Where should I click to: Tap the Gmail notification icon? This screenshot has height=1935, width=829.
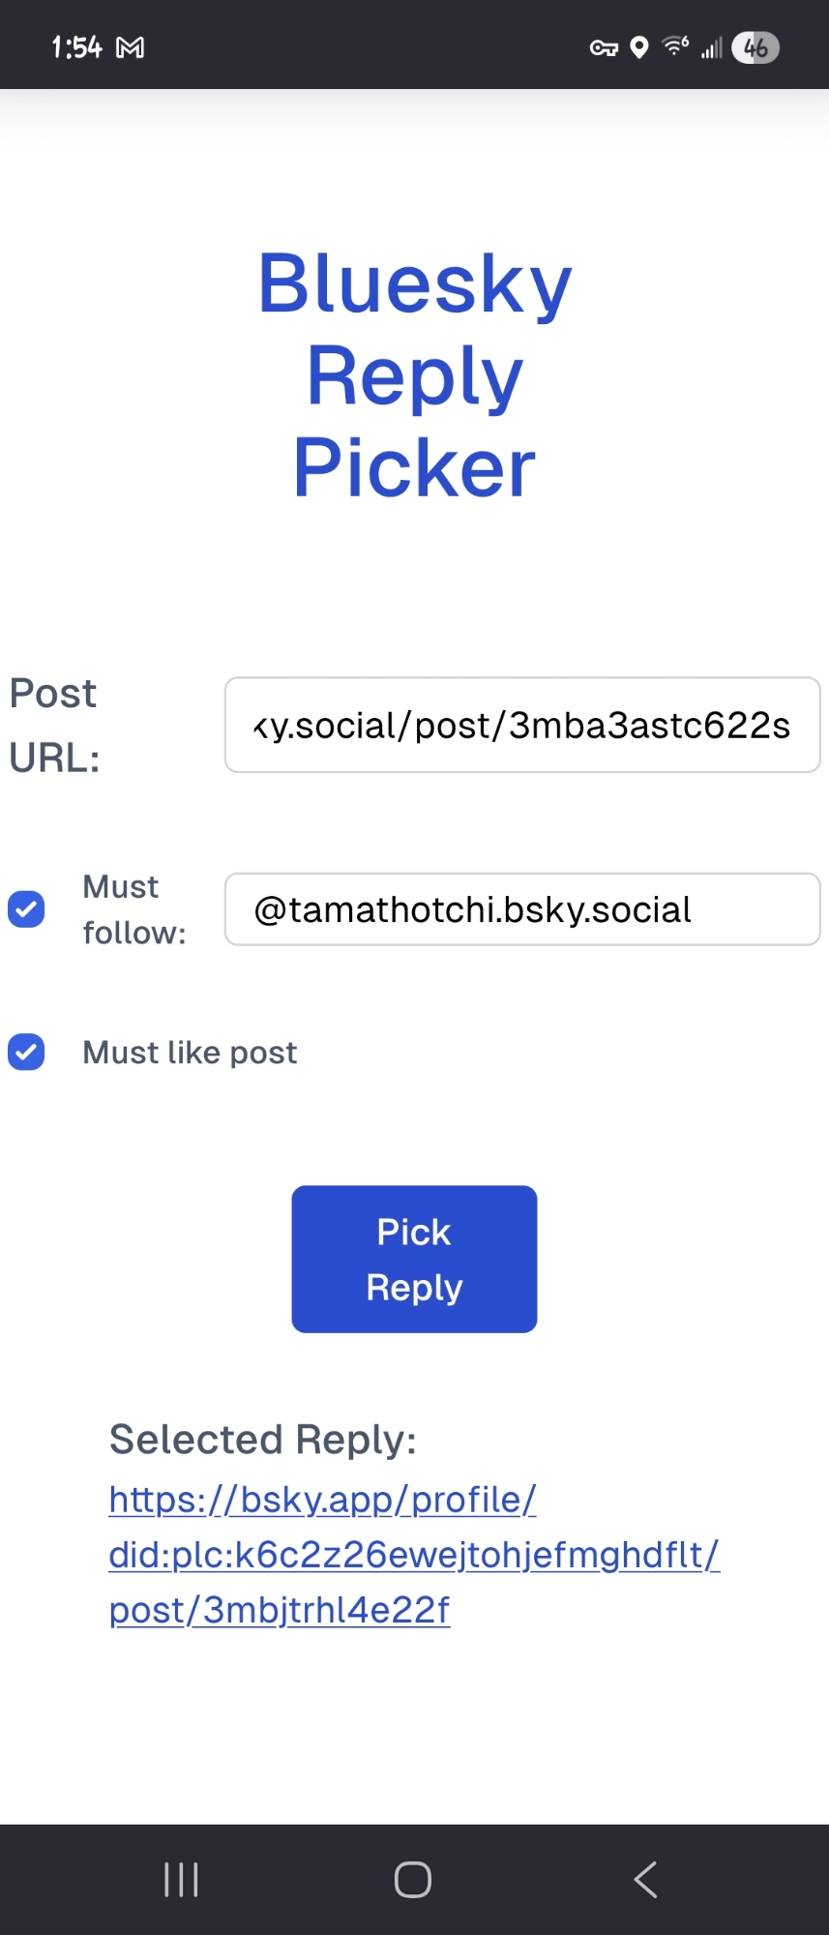[130, 47]
